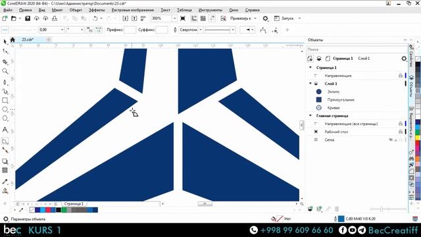Open the Объект menu
The height and width of the screenshot is (237, 421).
76,10
